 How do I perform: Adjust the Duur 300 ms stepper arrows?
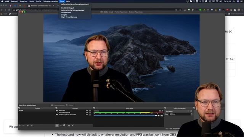coord(191,114)
